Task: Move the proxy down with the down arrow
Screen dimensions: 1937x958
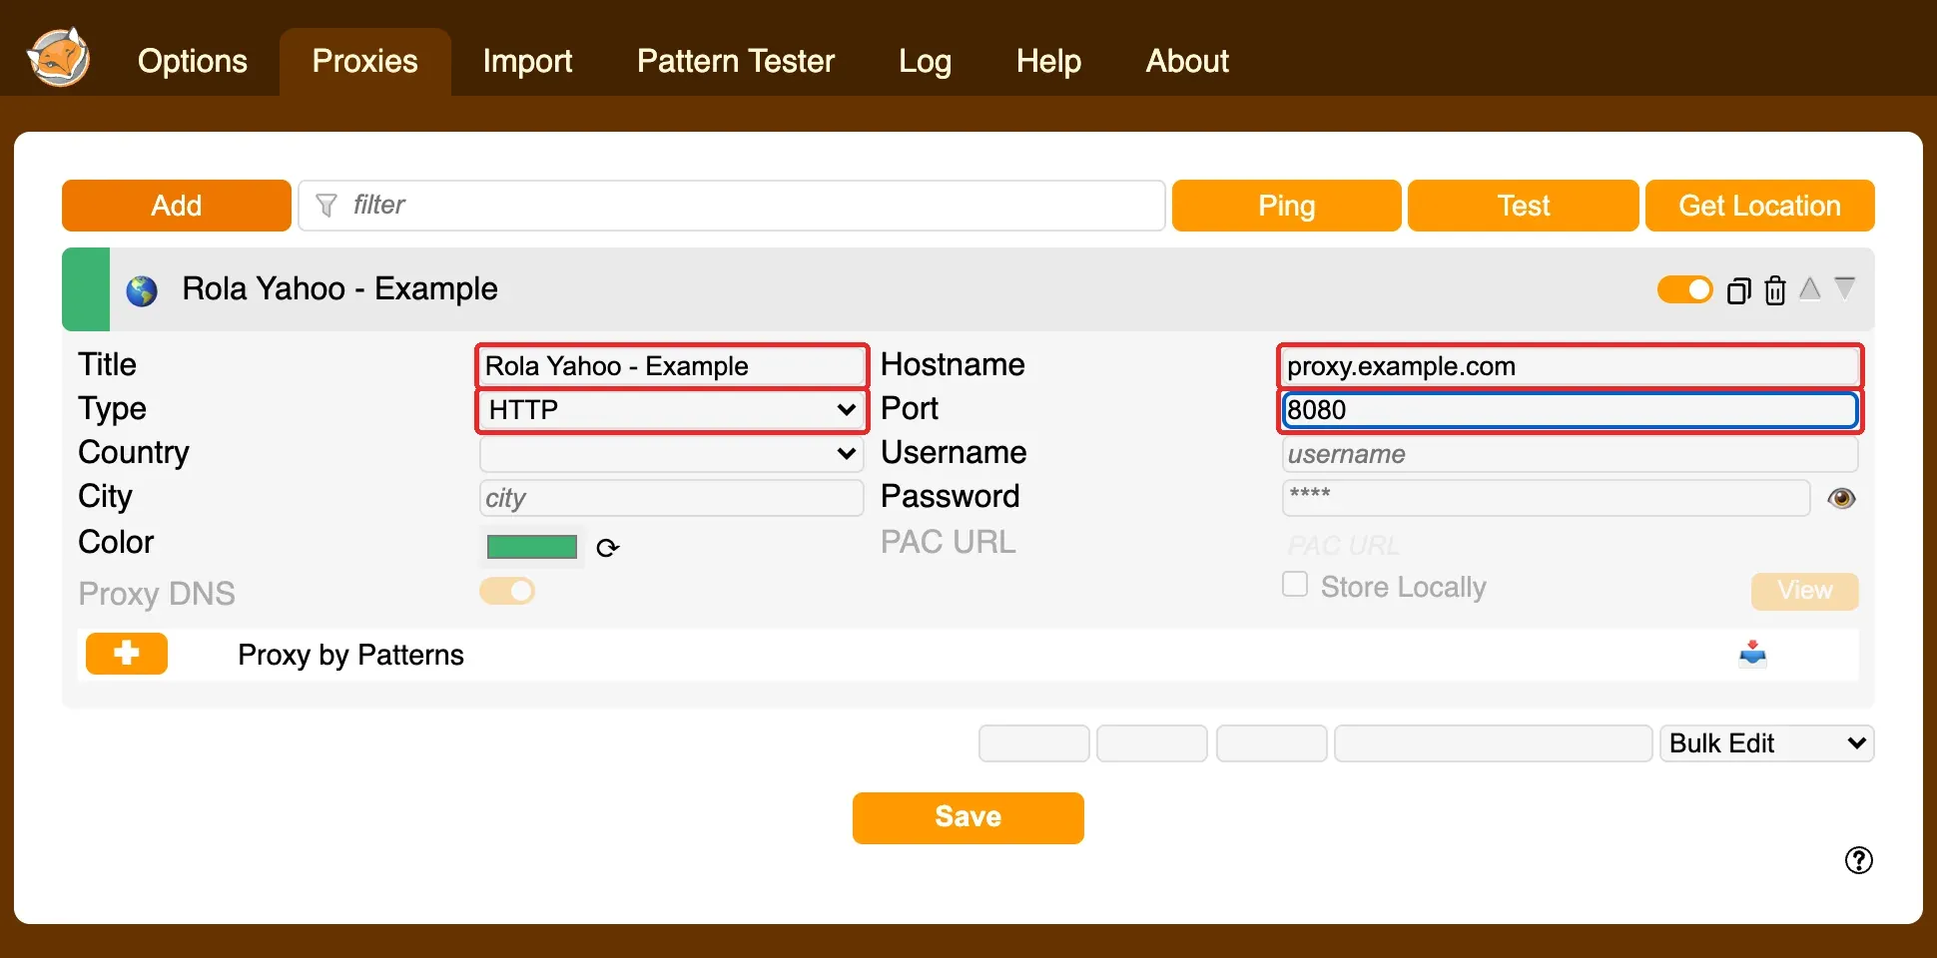Action: [x=1845, y=288]
